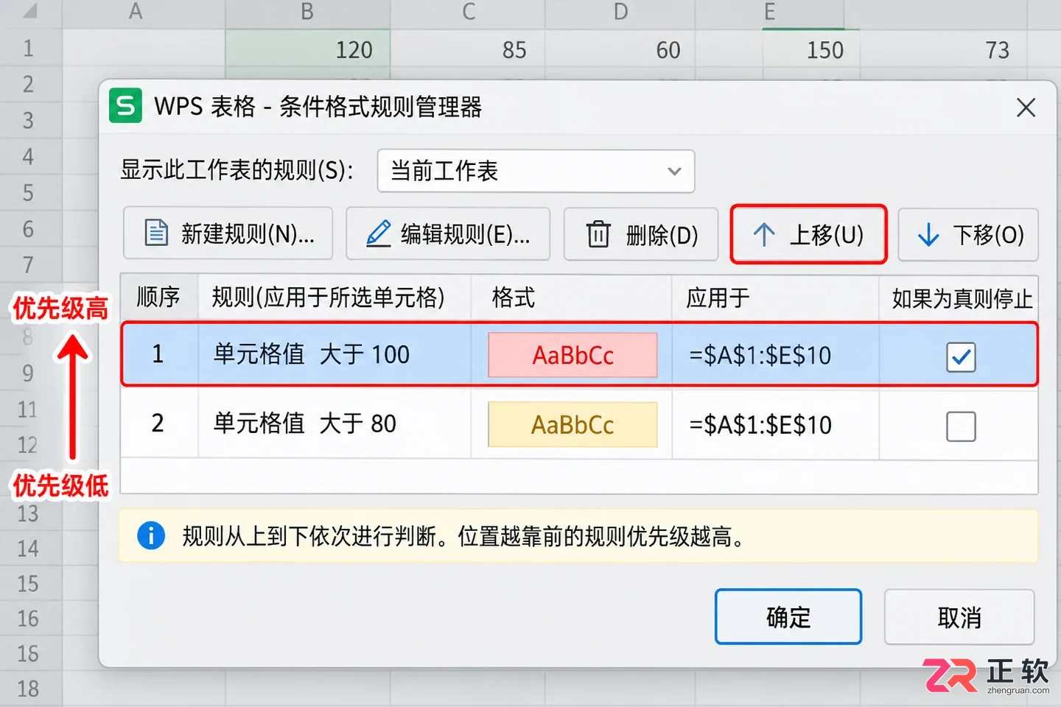Click the red AaBbCc format preview
Image resolution: width=1061 pixels, height=707 pixels.
click(572, 355)
